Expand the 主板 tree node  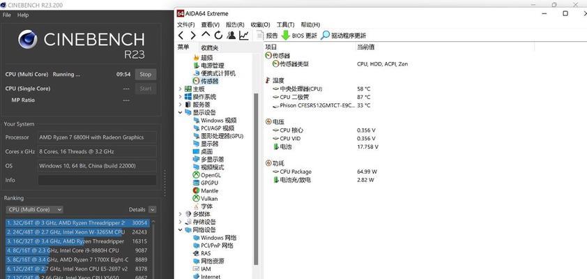pyautogui.click(x=180, y=89)
